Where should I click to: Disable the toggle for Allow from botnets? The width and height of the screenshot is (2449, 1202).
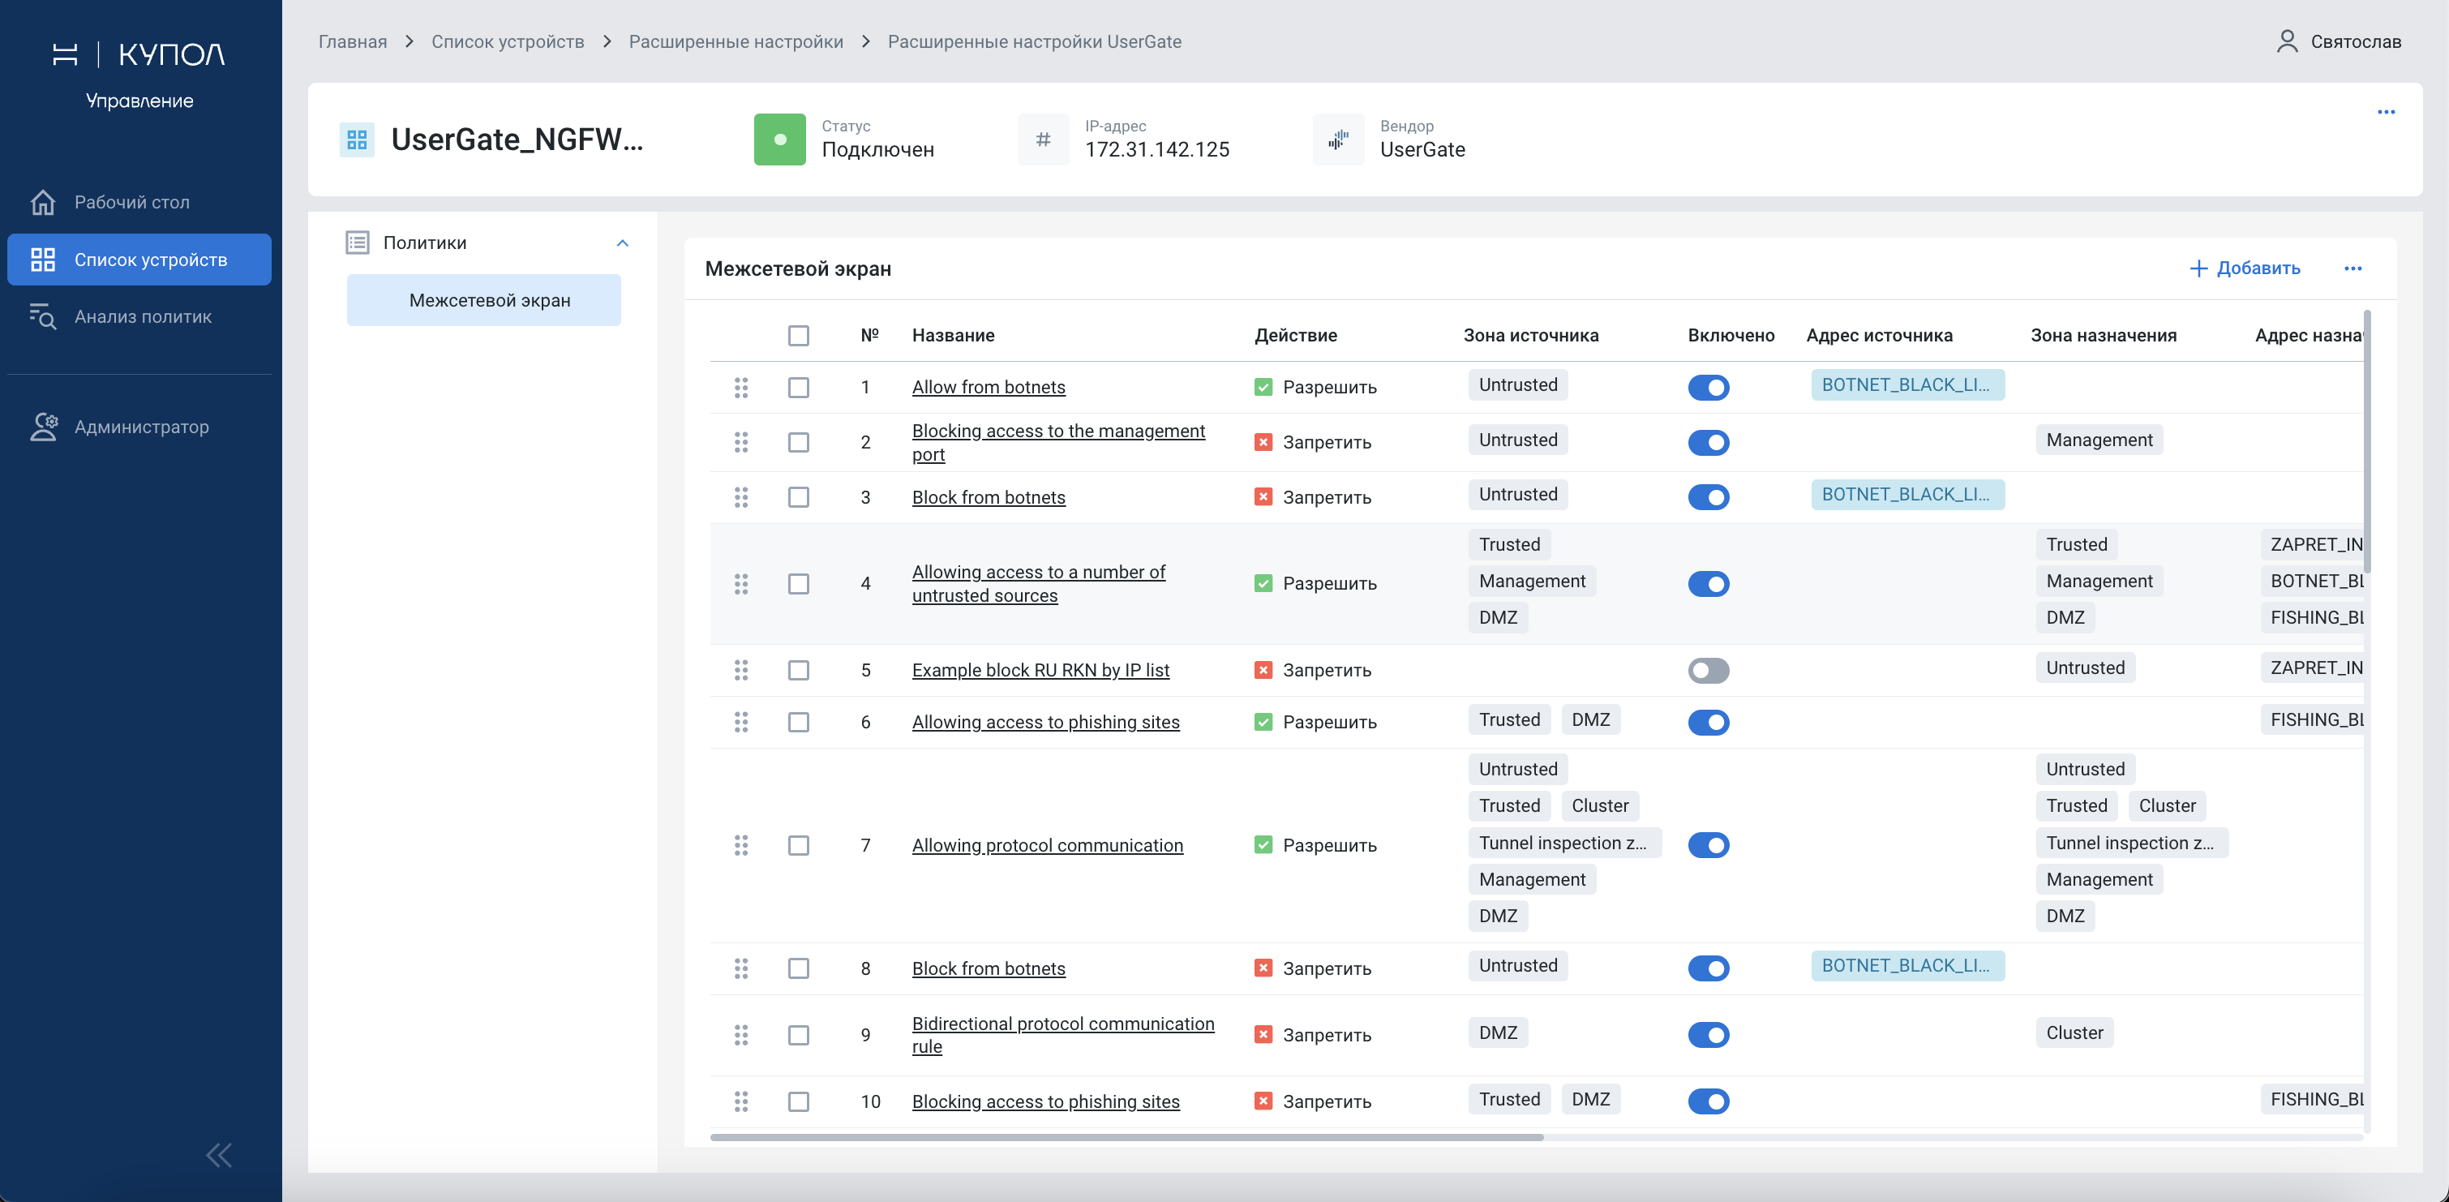(x=1708, y=387)
